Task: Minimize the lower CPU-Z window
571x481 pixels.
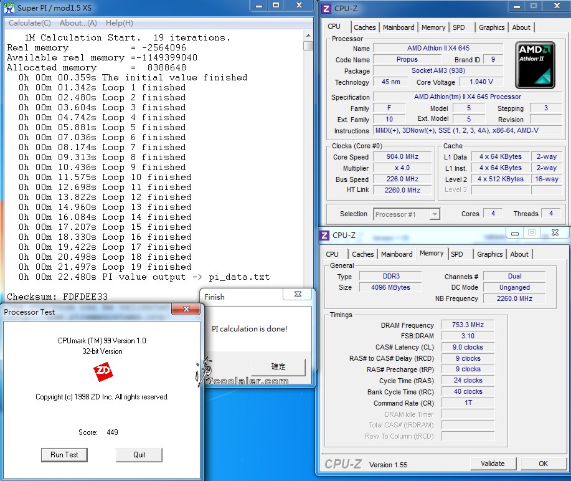Action: (x=515, y=233)
